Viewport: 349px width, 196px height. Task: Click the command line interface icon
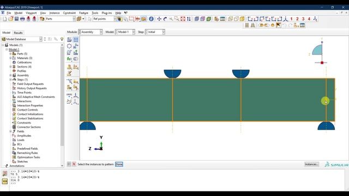pos(5,181)
